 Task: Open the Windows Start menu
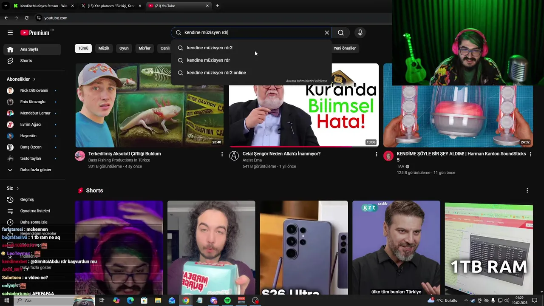click(6, 300)
